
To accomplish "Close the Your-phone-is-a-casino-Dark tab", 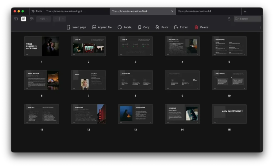I will (172, 11).
